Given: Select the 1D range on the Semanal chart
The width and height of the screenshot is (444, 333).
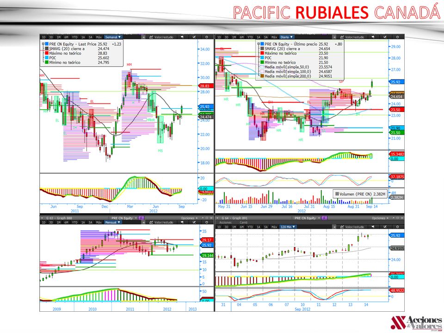Looking at the screenshot, I should (x=43, y=37).
